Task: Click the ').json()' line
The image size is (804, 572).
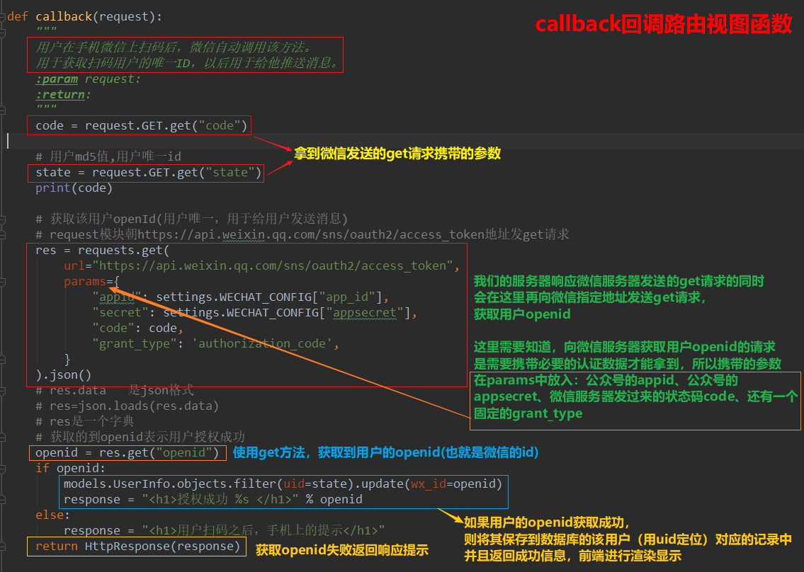Action: tap(64, 375)
